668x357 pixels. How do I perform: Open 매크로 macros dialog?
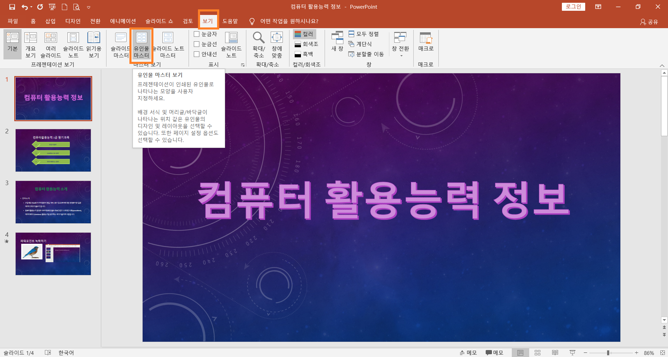coord(426,42)
